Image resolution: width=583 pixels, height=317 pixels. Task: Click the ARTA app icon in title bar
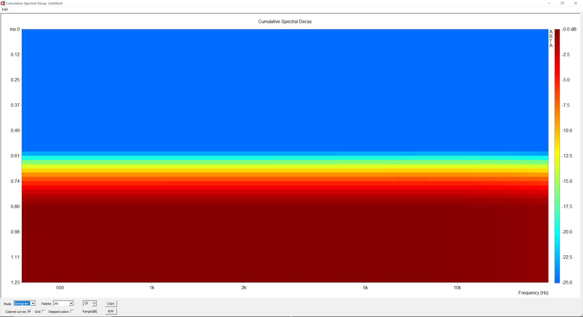point(3,3)
